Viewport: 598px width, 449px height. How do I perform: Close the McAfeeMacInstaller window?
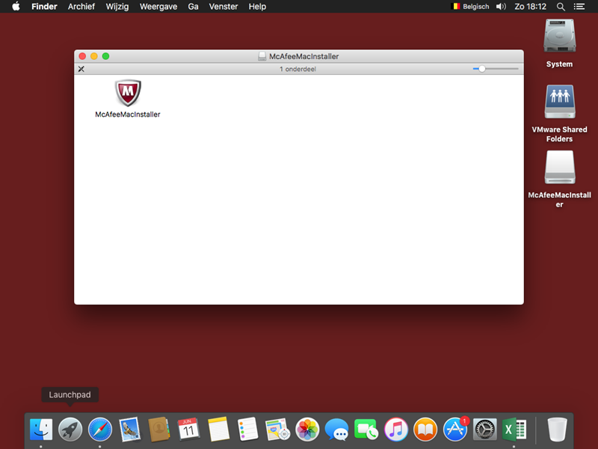tap(82, 56)
